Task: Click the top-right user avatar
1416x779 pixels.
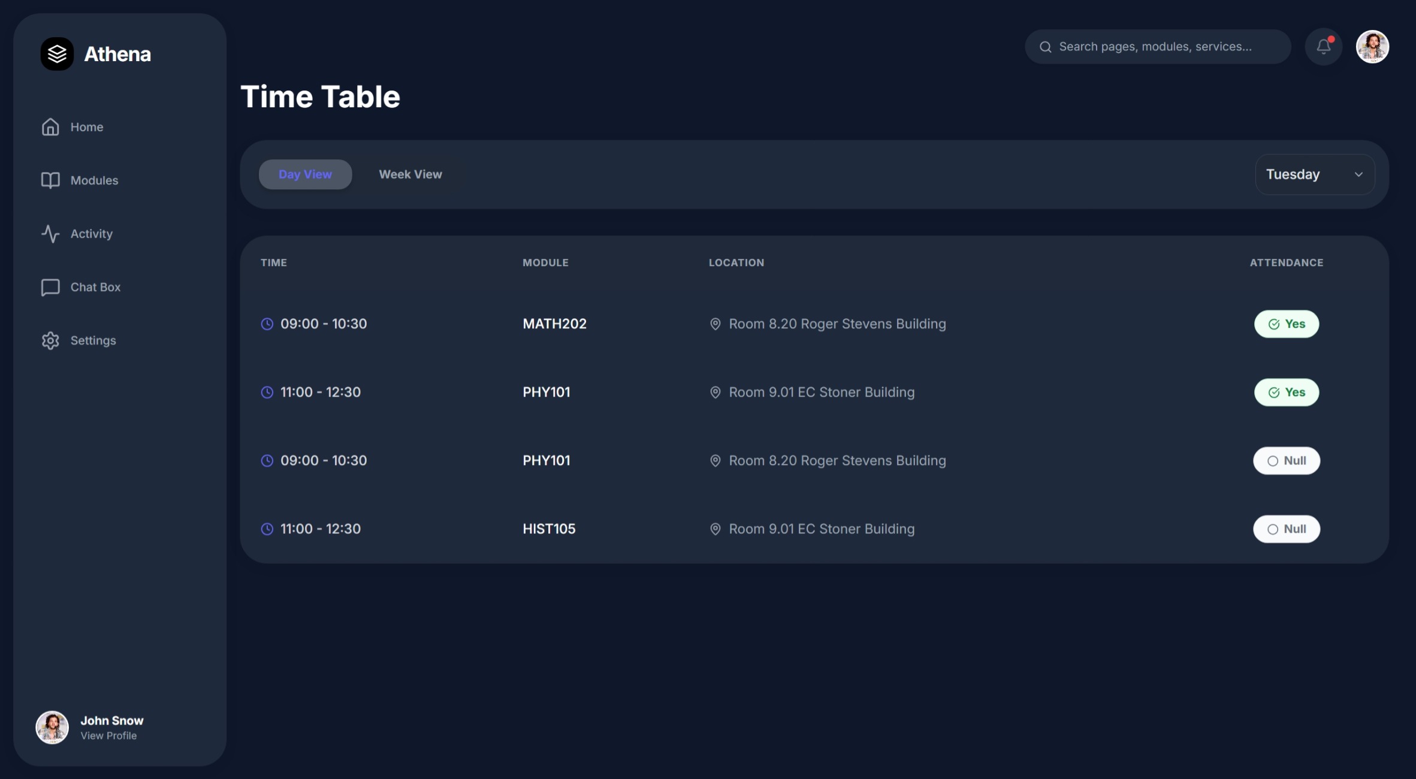Action: [1372, 47]
